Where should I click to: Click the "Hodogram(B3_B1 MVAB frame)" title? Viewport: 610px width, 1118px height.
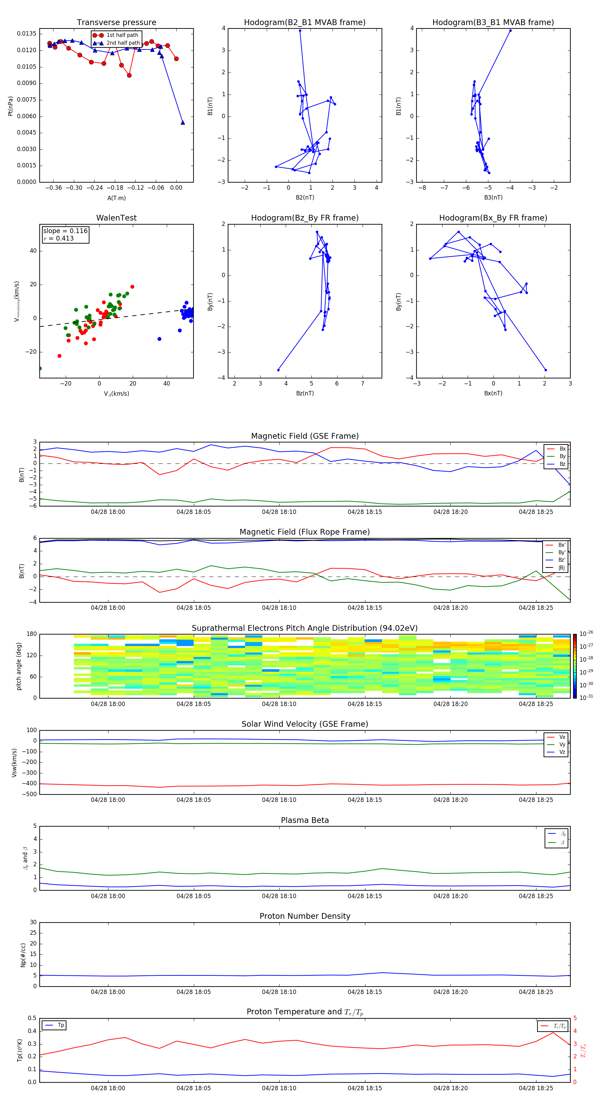(x=493, y=22)
